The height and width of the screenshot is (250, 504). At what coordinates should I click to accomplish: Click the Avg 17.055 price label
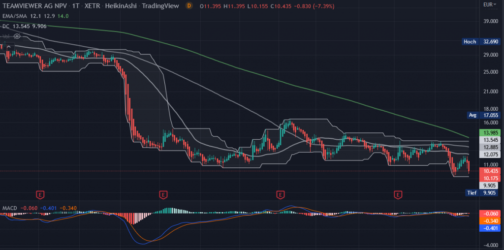pos(484,115)
